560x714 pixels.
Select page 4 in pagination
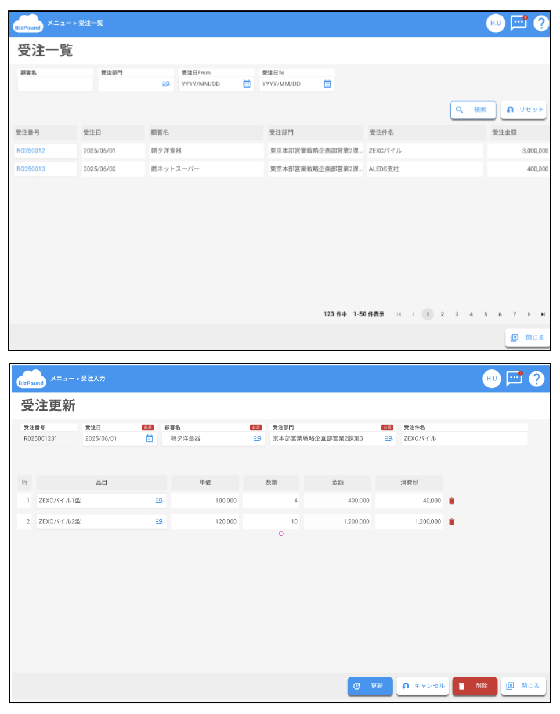[x=471, y=314]
